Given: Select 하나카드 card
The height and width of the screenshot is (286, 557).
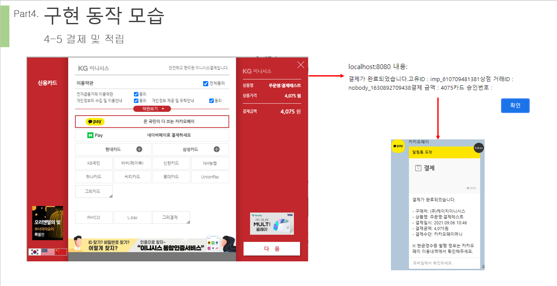Looking at the screenshot, I should (x=94, y=177).
